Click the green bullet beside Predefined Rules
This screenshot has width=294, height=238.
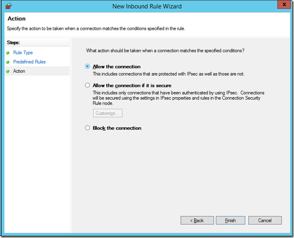point(8,62)
